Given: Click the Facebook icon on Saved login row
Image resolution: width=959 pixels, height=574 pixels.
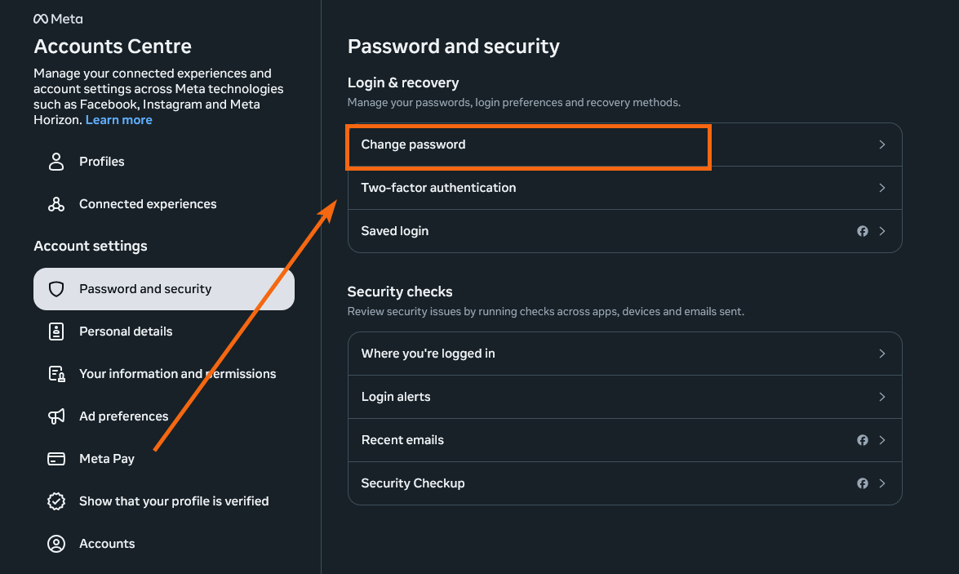Looking at the screenshot, I should pyautogui.click(x=863, y=231).
